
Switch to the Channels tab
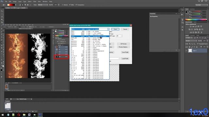[192, 35]
